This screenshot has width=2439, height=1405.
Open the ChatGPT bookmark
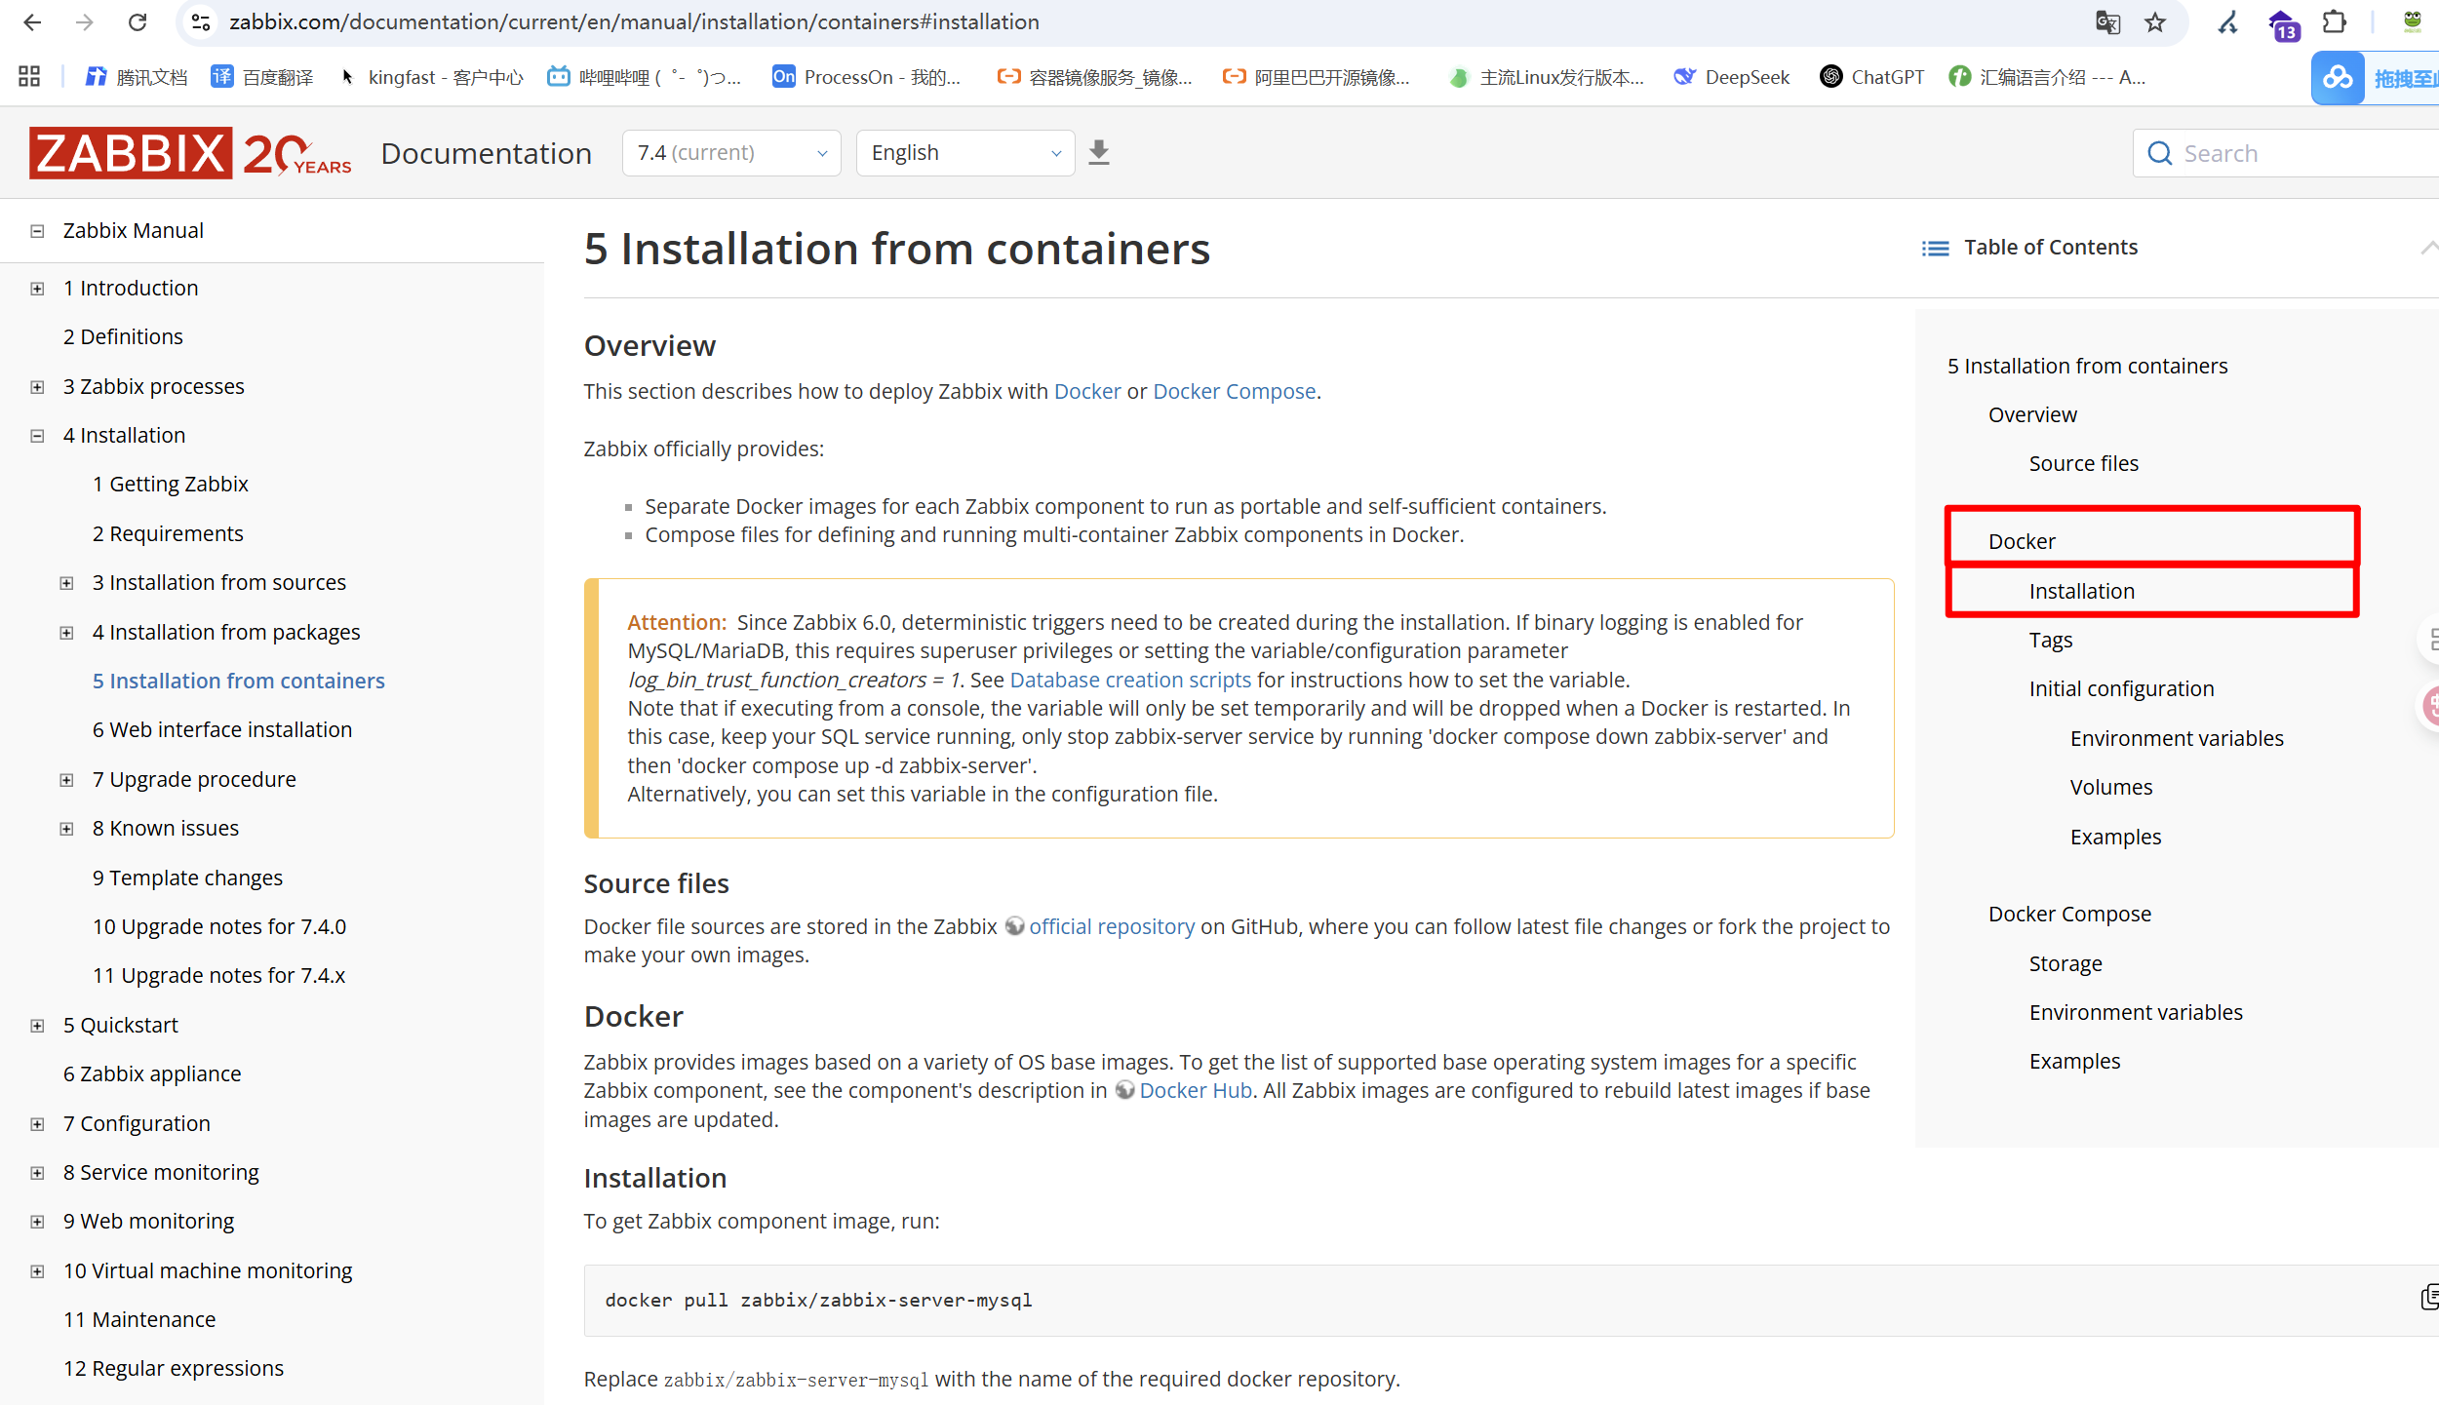1872,77
